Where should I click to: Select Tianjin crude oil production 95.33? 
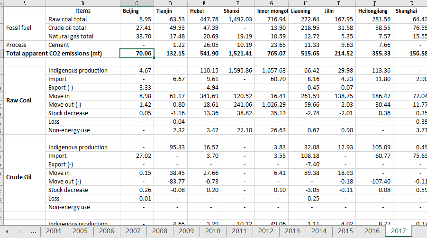[171, 147]
